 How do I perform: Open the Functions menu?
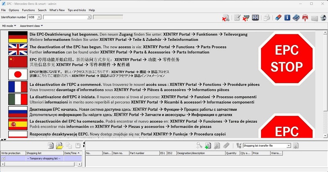point(28,10)
